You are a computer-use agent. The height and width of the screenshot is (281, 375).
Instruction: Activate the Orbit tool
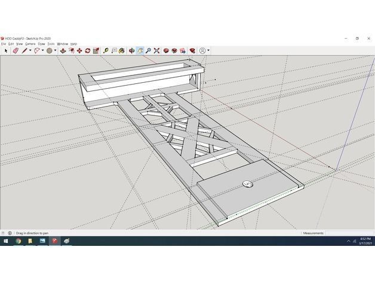click(131, 51)
